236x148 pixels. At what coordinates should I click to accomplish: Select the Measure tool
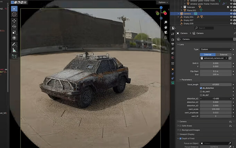pyautogui.click(x=14, y=50)
